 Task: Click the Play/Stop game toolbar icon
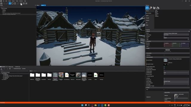(x=21, y=4)
